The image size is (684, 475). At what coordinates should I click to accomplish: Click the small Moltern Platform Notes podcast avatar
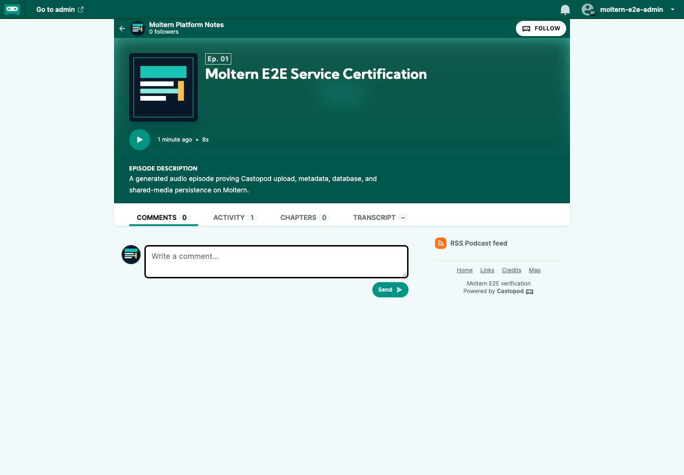[138, 28]
